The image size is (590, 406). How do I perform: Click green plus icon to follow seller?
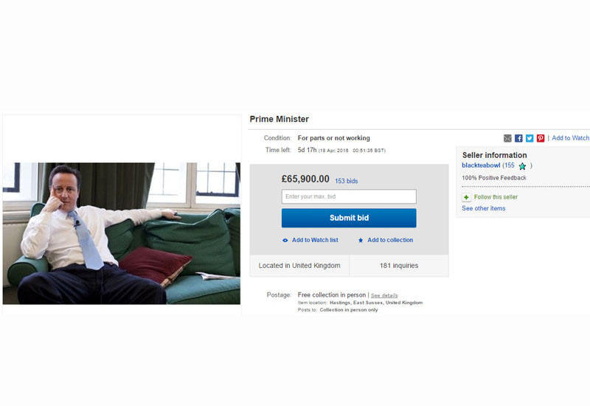466,197
